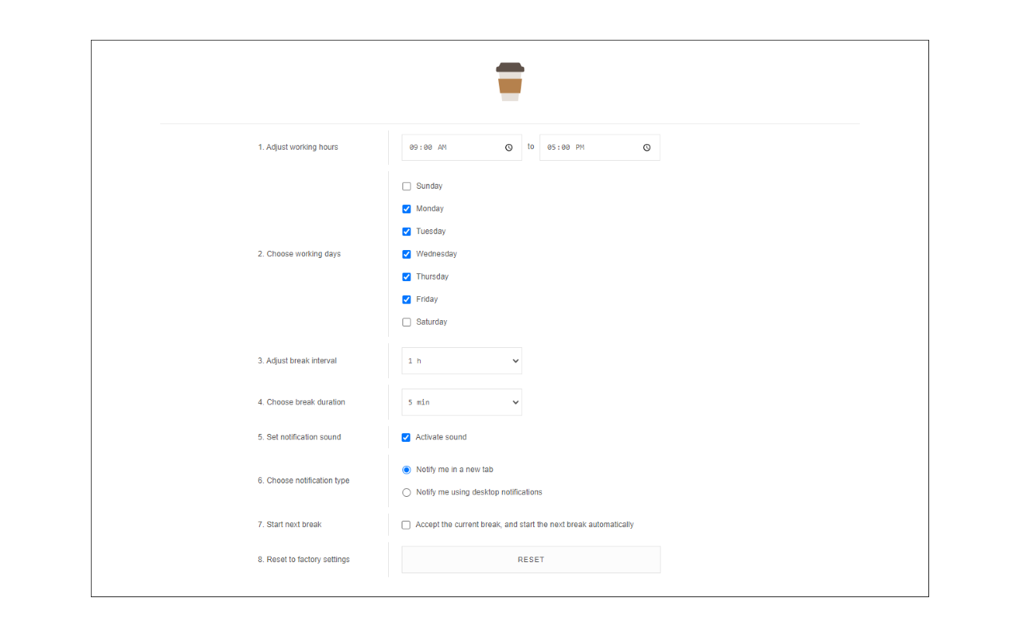Open the break duration dropdown showing 5 min

click(x=461, y=402)
